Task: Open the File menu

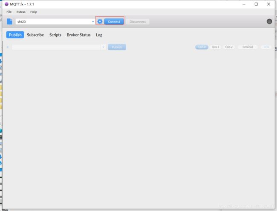Action: [x=9, y=12]
